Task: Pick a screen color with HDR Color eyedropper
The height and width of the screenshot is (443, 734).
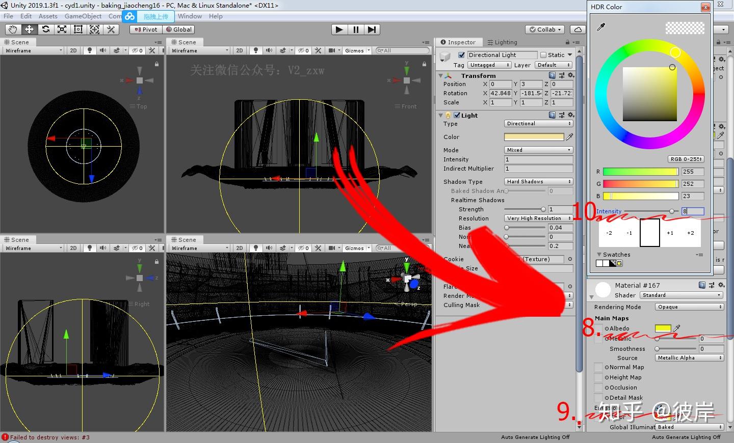Action: pyautogui.click(x=601, y=27)
